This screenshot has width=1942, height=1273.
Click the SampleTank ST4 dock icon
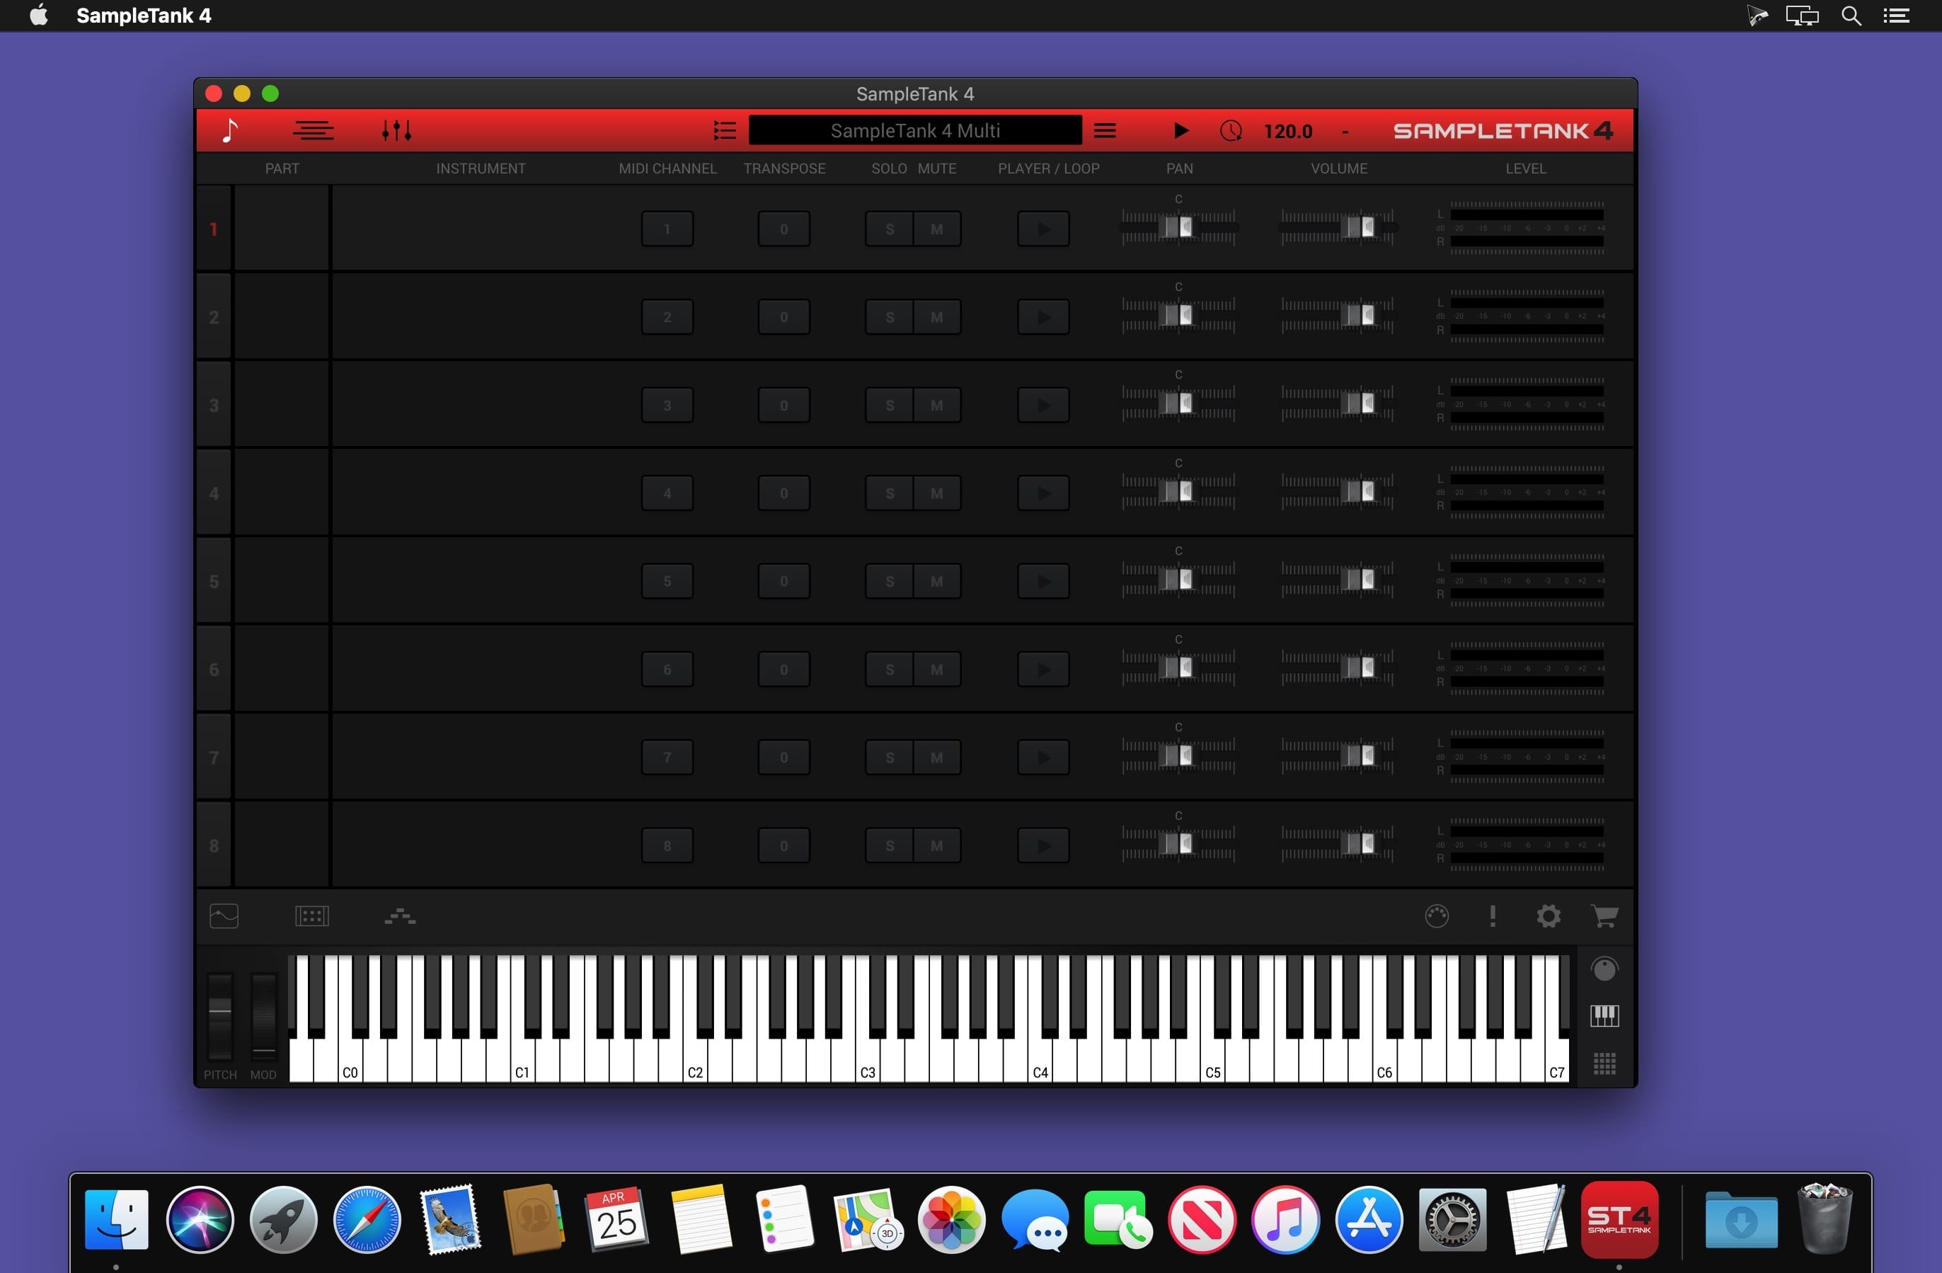coord(1620,1220)
